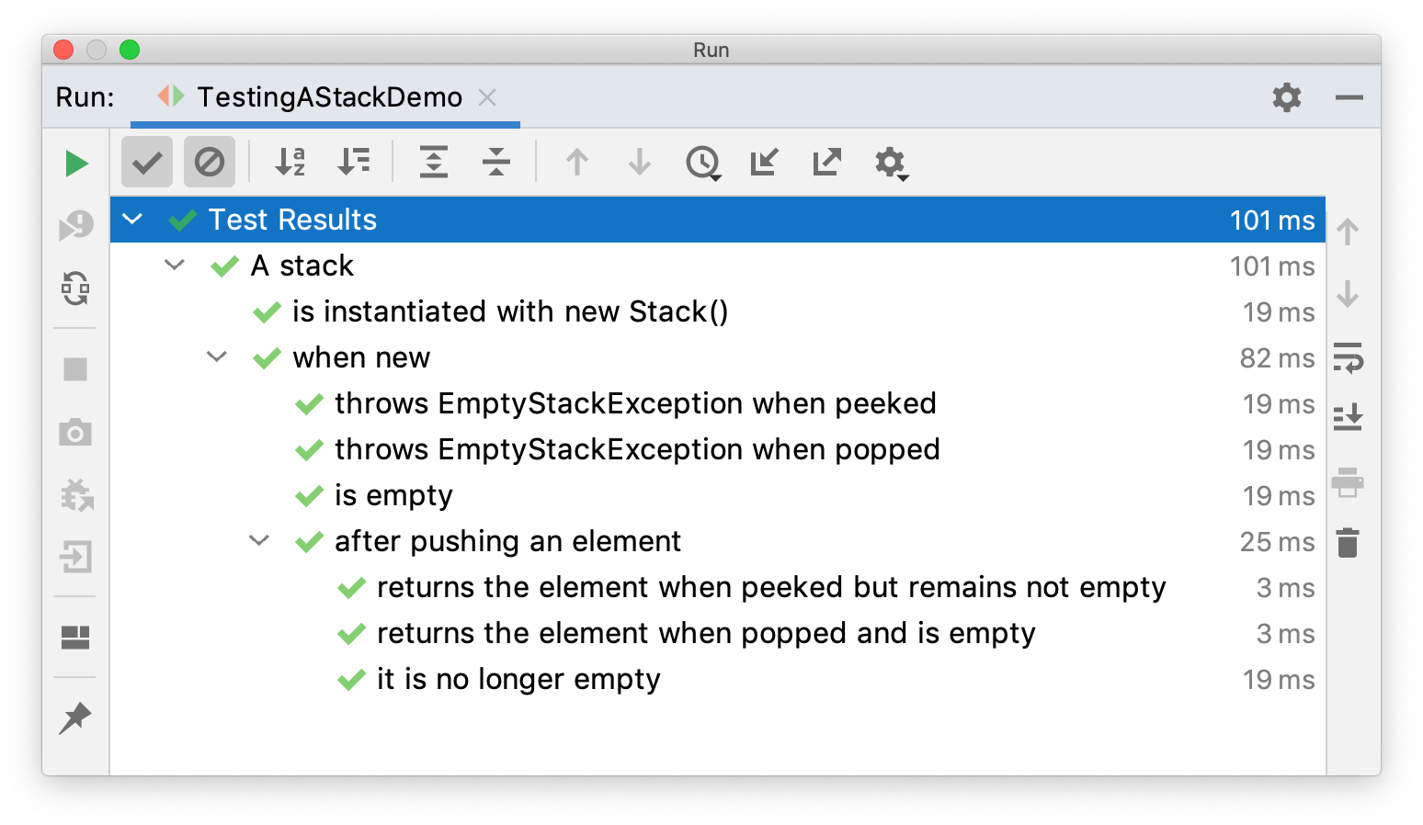Sort test results alphabetically
Viewport: 1423px width, 825px height.
click(x=289, y=162)
